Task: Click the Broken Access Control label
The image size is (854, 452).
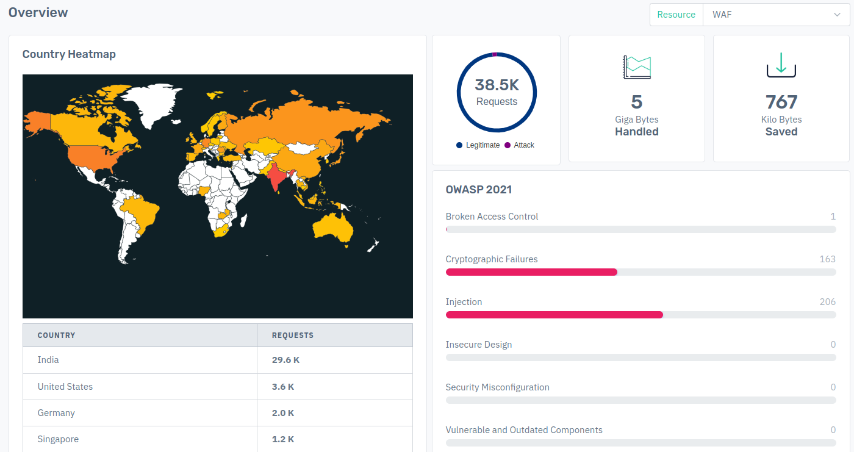Action: coord(492,217)
